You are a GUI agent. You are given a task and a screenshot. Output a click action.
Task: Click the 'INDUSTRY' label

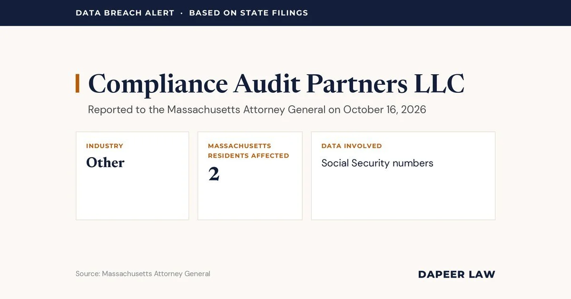(105, 146)
